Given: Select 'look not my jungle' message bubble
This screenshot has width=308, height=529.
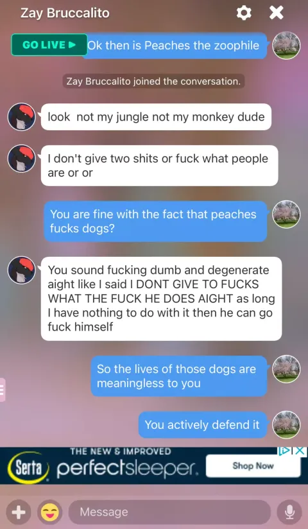Looking at the screenshot, I should 156,117.
